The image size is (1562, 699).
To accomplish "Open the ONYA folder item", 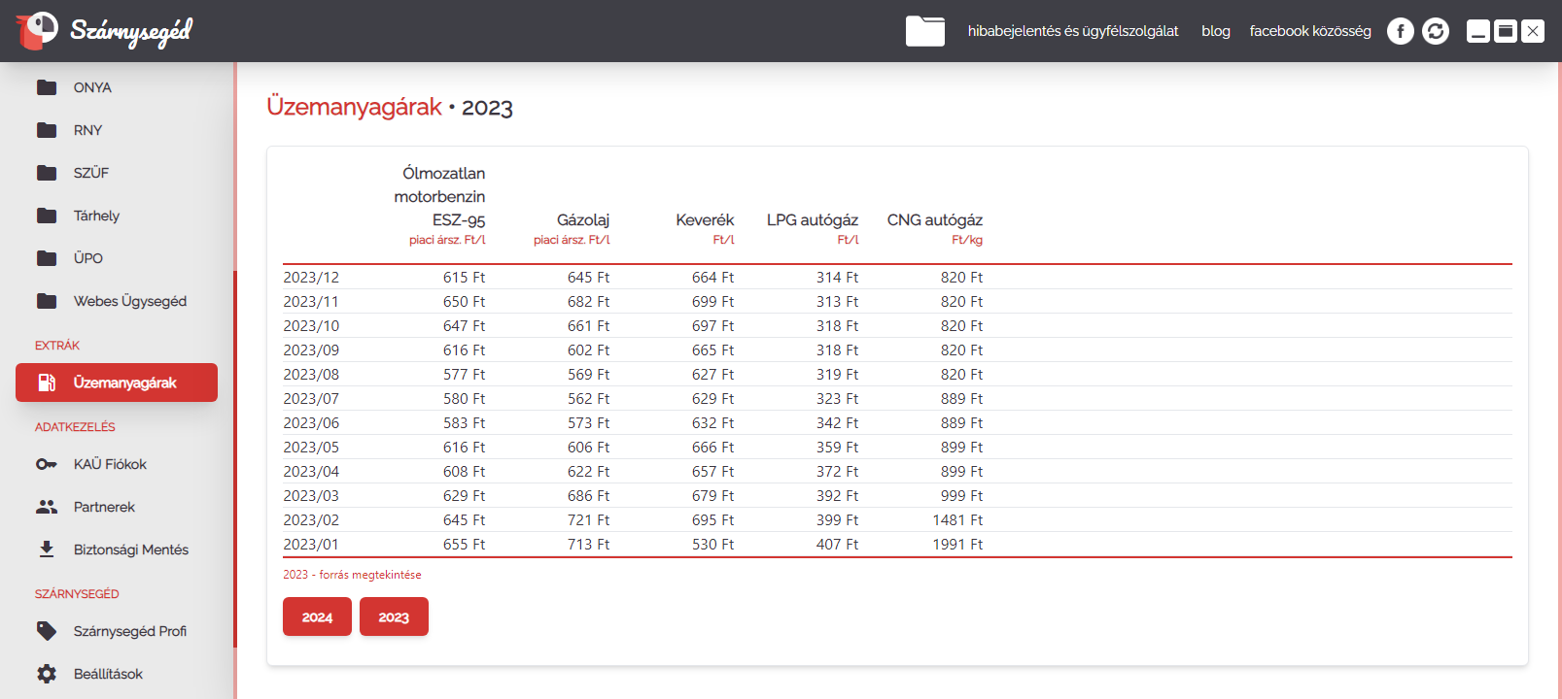I will pyautogui.click(x=92, y=87).
